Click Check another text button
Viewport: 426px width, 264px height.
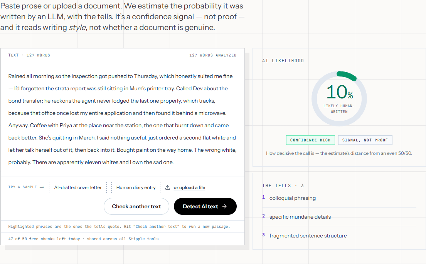[136, 206]
